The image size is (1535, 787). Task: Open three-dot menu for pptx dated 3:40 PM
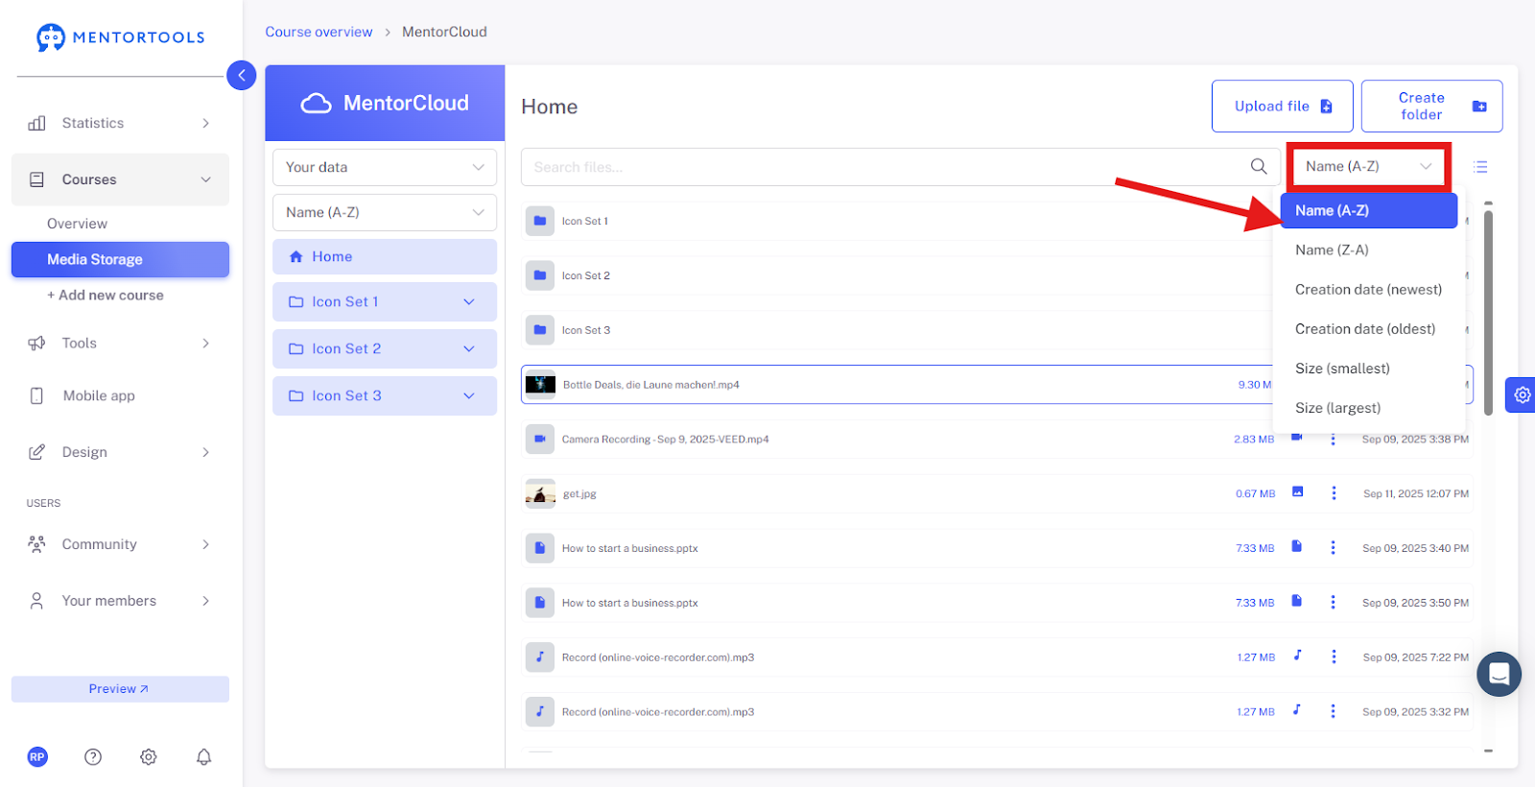coord(1333,548)
